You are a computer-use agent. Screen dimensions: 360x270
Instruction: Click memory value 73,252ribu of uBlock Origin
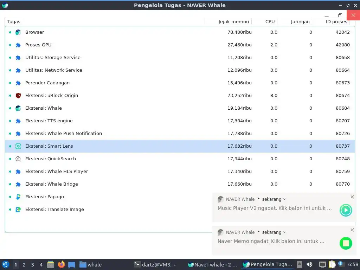tap(239, 96)
